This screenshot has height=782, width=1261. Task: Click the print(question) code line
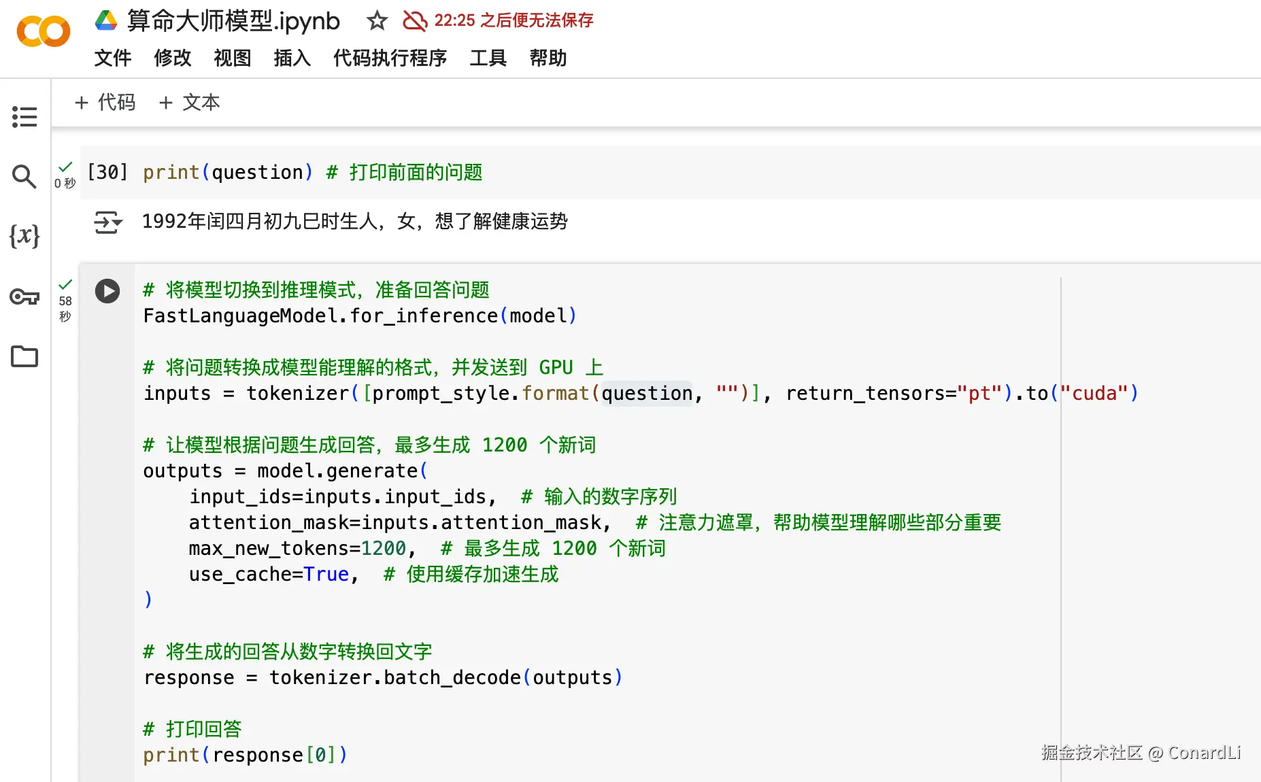[x=228, y=172]
